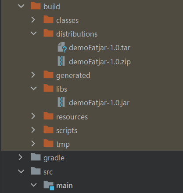Click the archive icon of demoFatjar-1.0.jar
Image resolution: width=183 pixels, height=193 pixels.
point(61,102)
